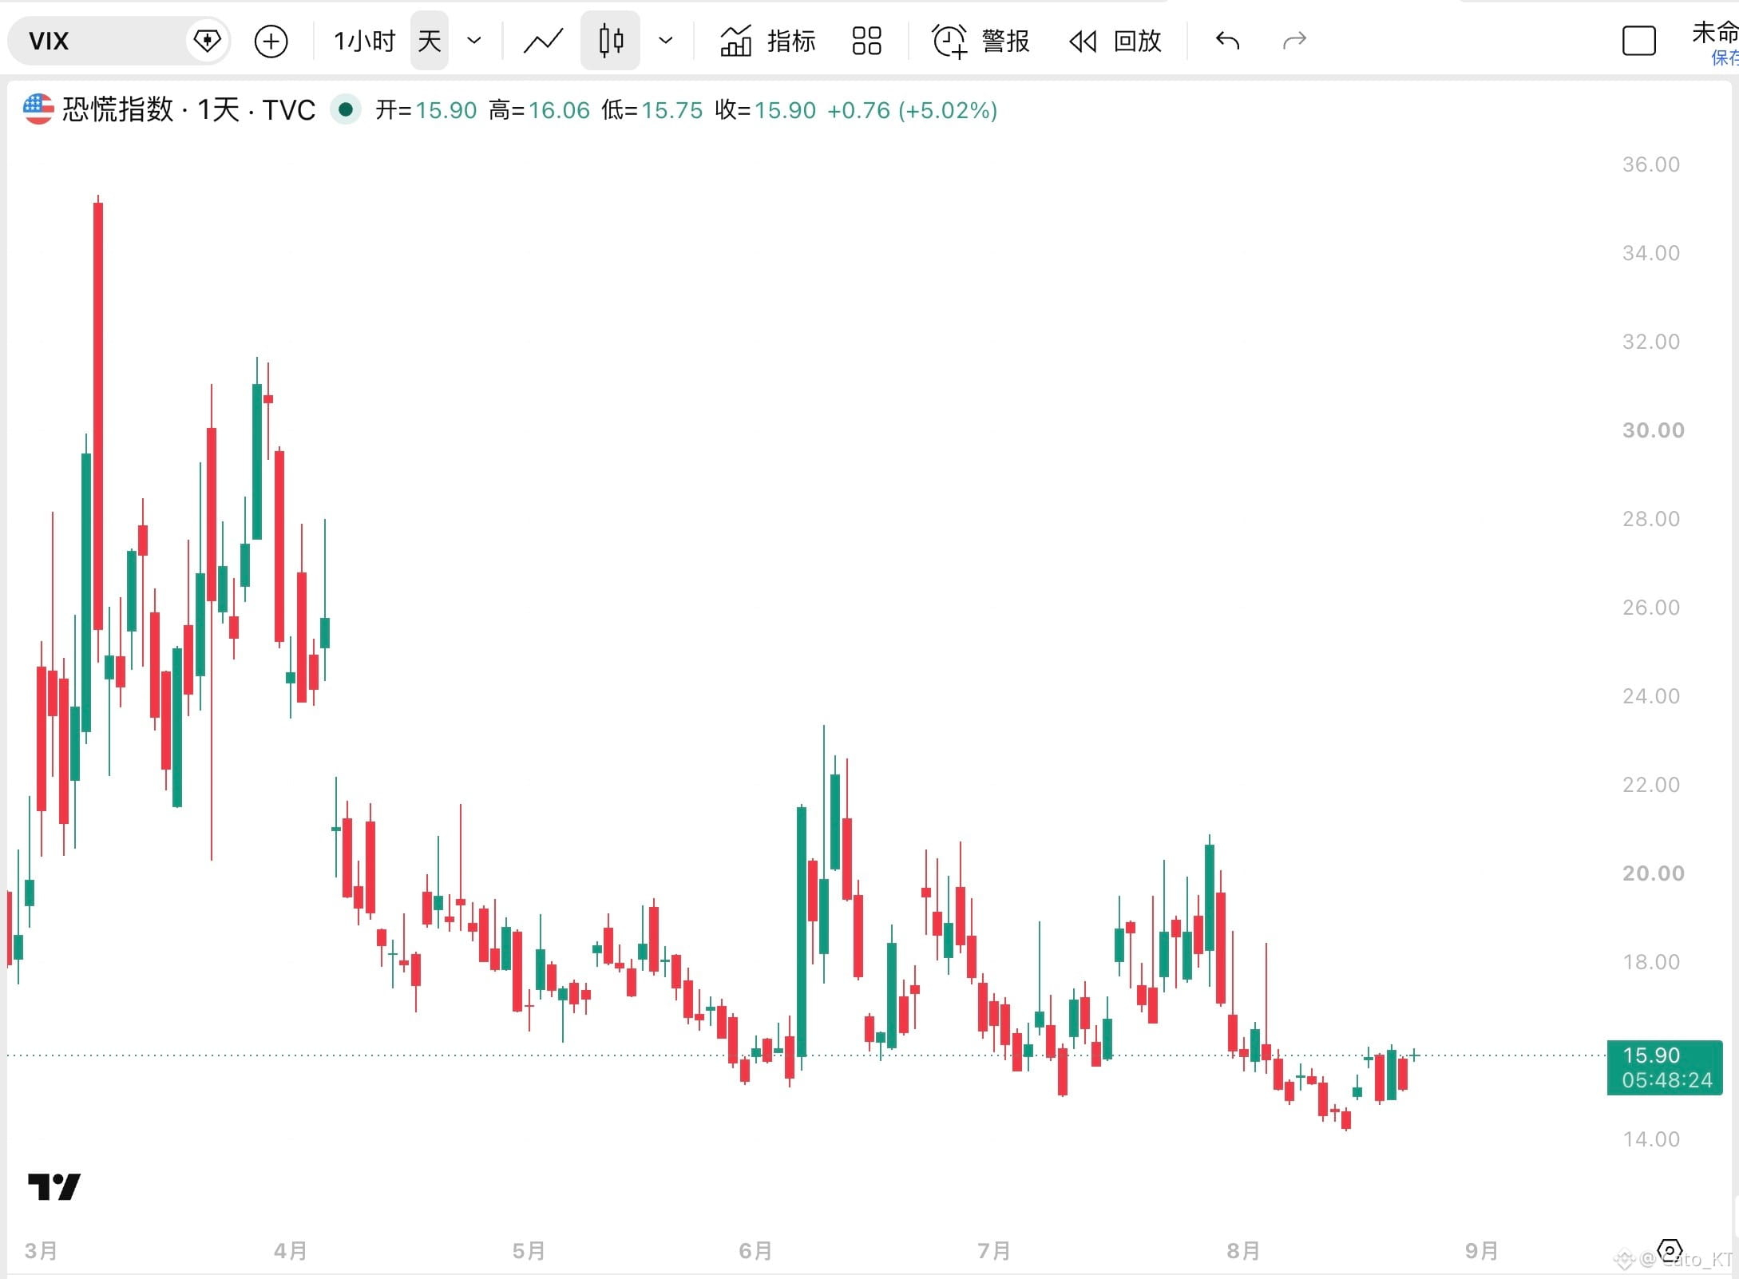Select the candlestick chart style icon

point(610,41)
